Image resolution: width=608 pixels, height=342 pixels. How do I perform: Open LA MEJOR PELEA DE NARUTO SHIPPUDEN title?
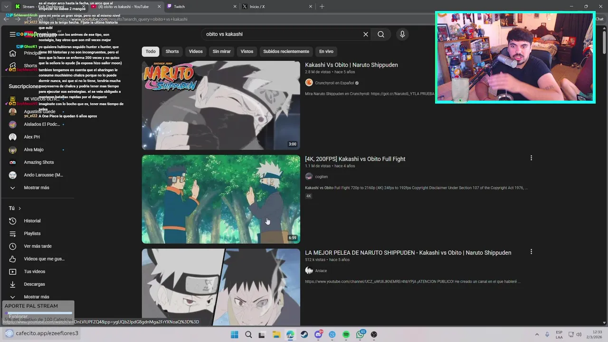tap(408, 253)
